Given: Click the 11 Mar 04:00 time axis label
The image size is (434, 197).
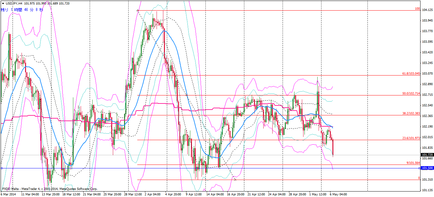Looking at the screenshot, I should point(30,194).
